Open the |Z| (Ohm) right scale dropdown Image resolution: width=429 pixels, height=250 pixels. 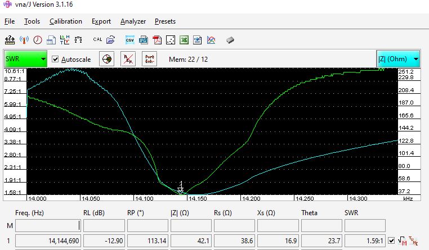click(x=398, y=59)
